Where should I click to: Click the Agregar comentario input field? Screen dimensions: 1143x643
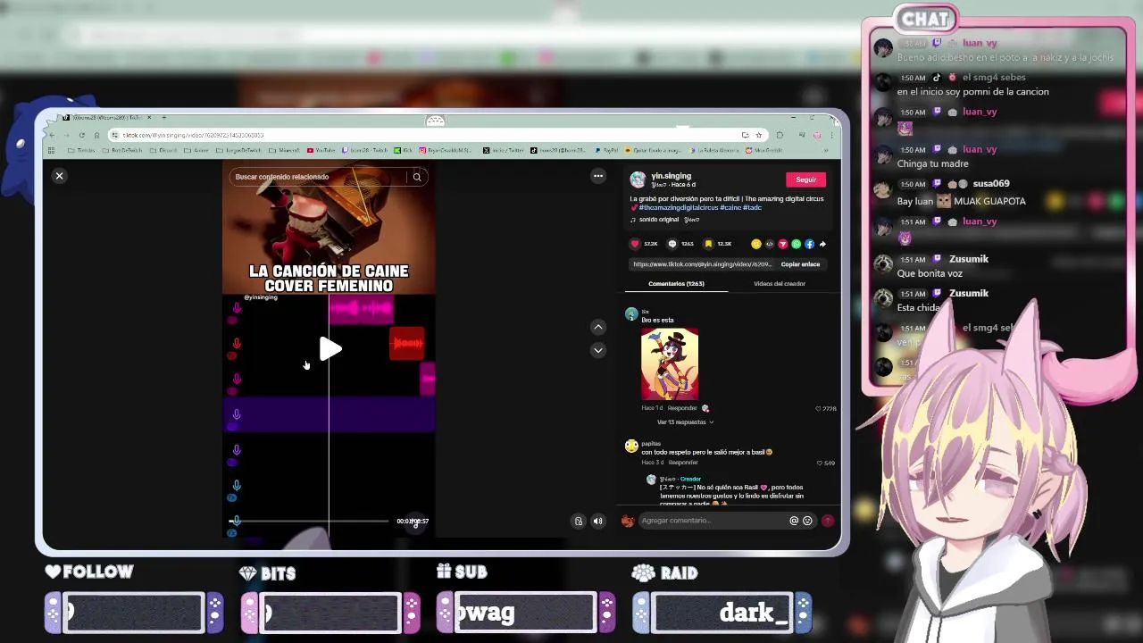click(x=713, y=521)
